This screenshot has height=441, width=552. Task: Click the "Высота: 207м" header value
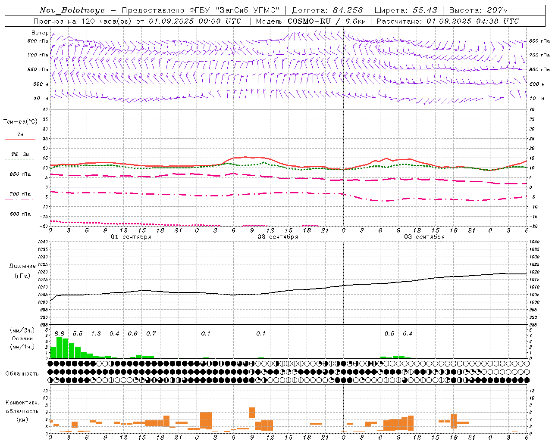478,10
